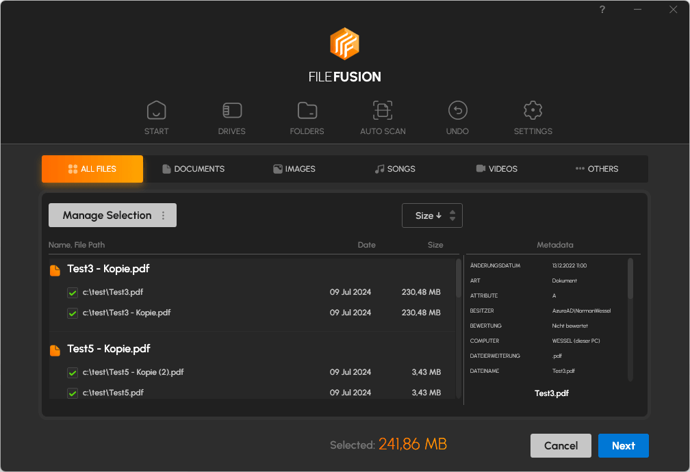Open the Manage Selection options menu
The height and width of the screenshot is (472, 690).
click(x=163, y=215)
